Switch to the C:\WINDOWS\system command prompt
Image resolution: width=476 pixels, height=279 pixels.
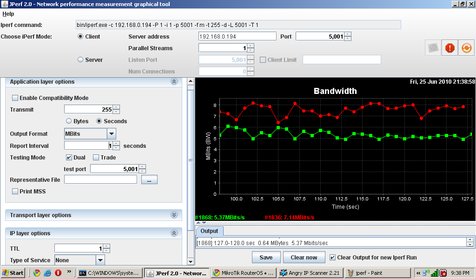coord(110,272)
